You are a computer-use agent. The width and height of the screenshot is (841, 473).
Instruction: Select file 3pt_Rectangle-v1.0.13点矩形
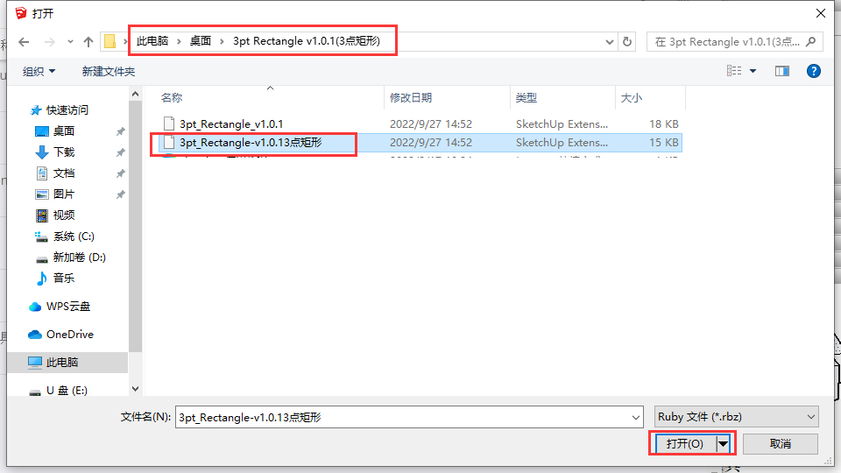coord(251,143)
